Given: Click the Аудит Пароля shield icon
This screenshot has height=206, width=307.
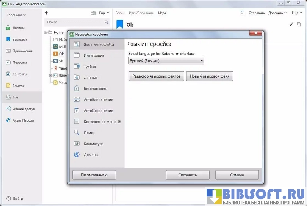Looking at the screenshot, I should 8,120.
